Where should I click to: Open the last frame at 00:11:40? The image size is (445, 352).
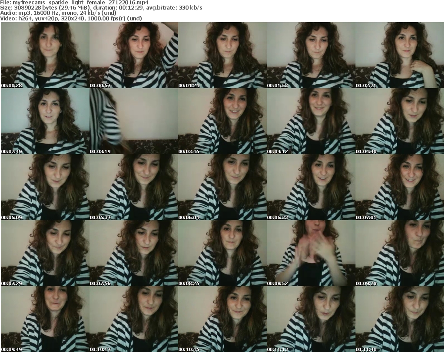[x=399, y=319]
